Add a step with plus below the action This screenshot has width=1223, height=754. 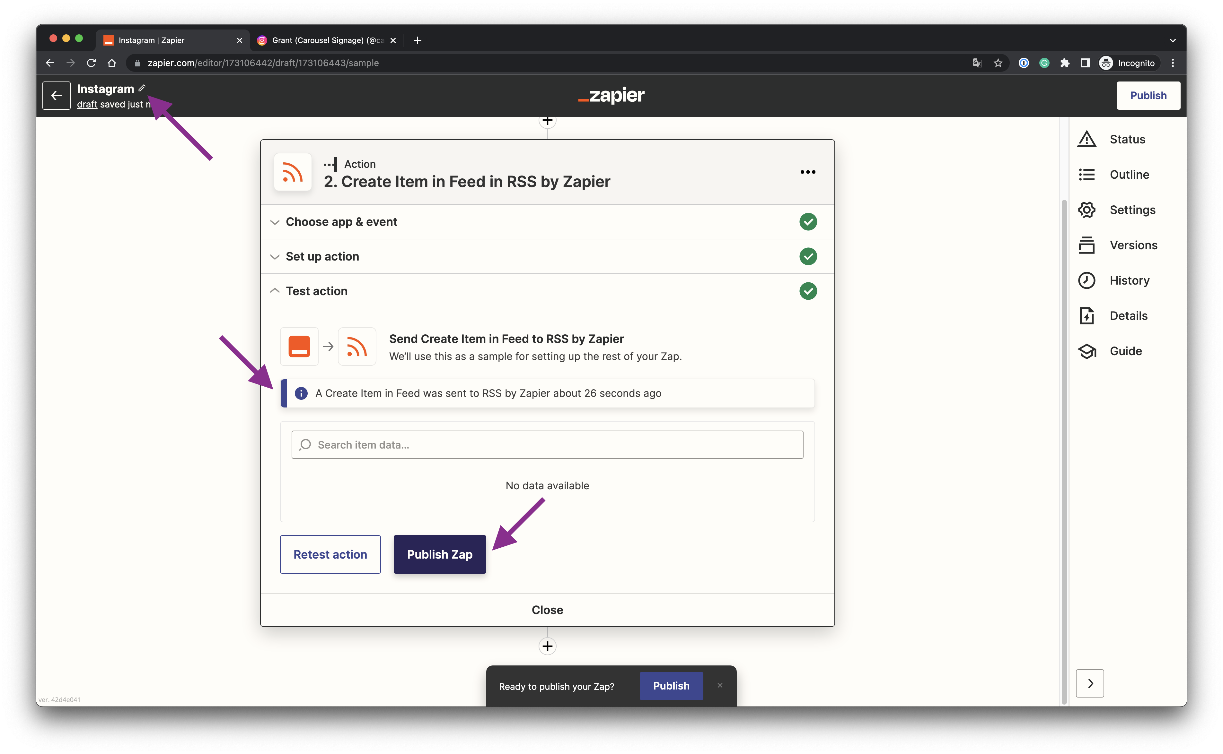click(547, 646)
